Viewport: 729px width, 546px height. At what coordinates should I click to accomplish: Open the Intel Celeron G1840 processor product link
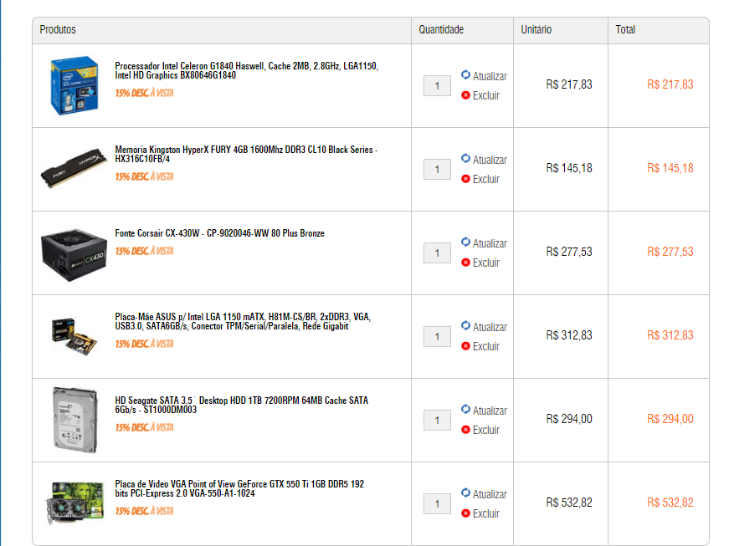[x=246, y=70]
